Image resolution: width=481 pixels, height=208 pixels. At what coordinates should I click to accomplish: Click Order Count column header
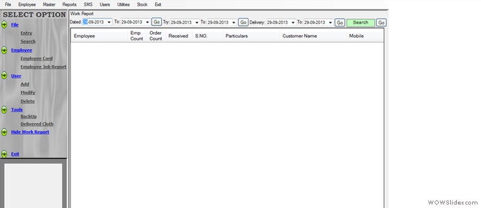tap(156, 36)
